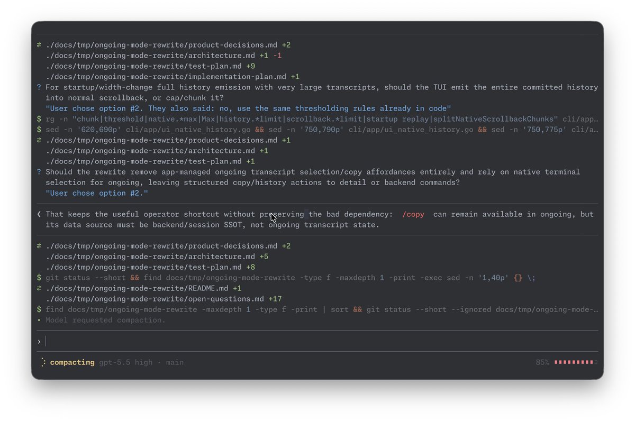Click the dollar prompt before git status --short && find

coord(39,278)
